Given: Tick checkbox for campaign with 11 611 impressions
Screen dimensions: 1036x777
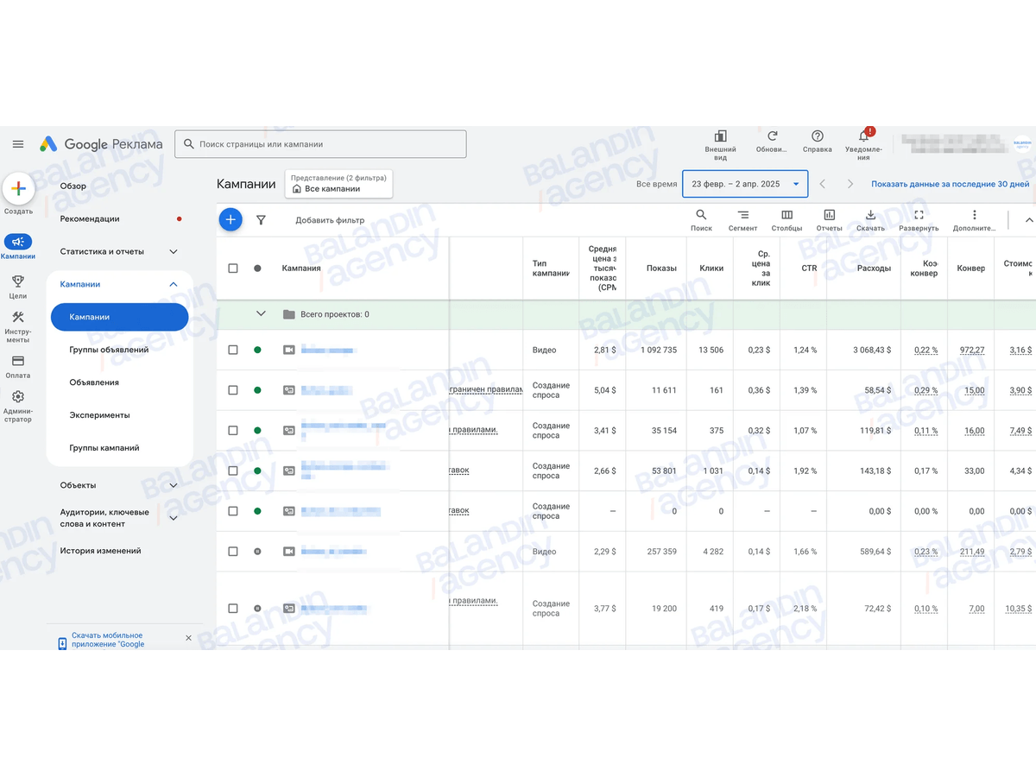Looking at the screenshot, I should click(x=233, y=390).
